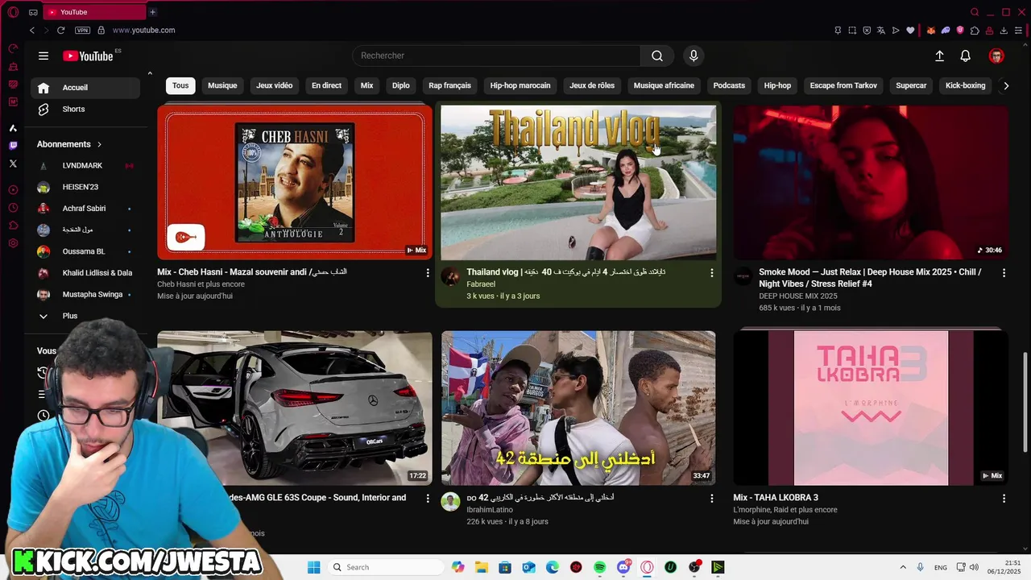Go back with the browser back arrow
Viewport: 1031px width, 580px height.
coord(32,30)
